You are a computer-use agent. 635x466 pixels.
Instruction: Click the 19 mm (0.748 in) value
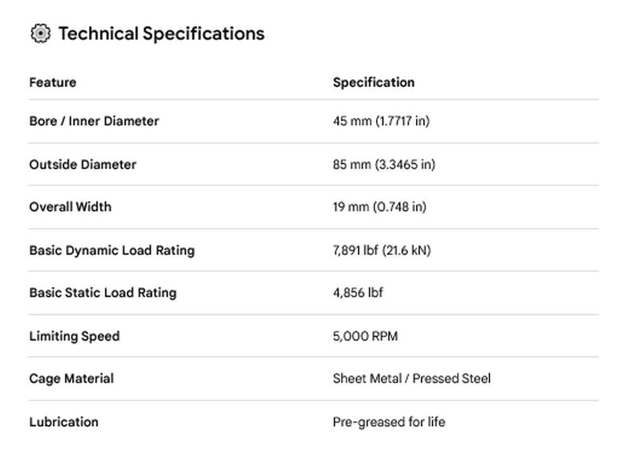tap(380, 207)
